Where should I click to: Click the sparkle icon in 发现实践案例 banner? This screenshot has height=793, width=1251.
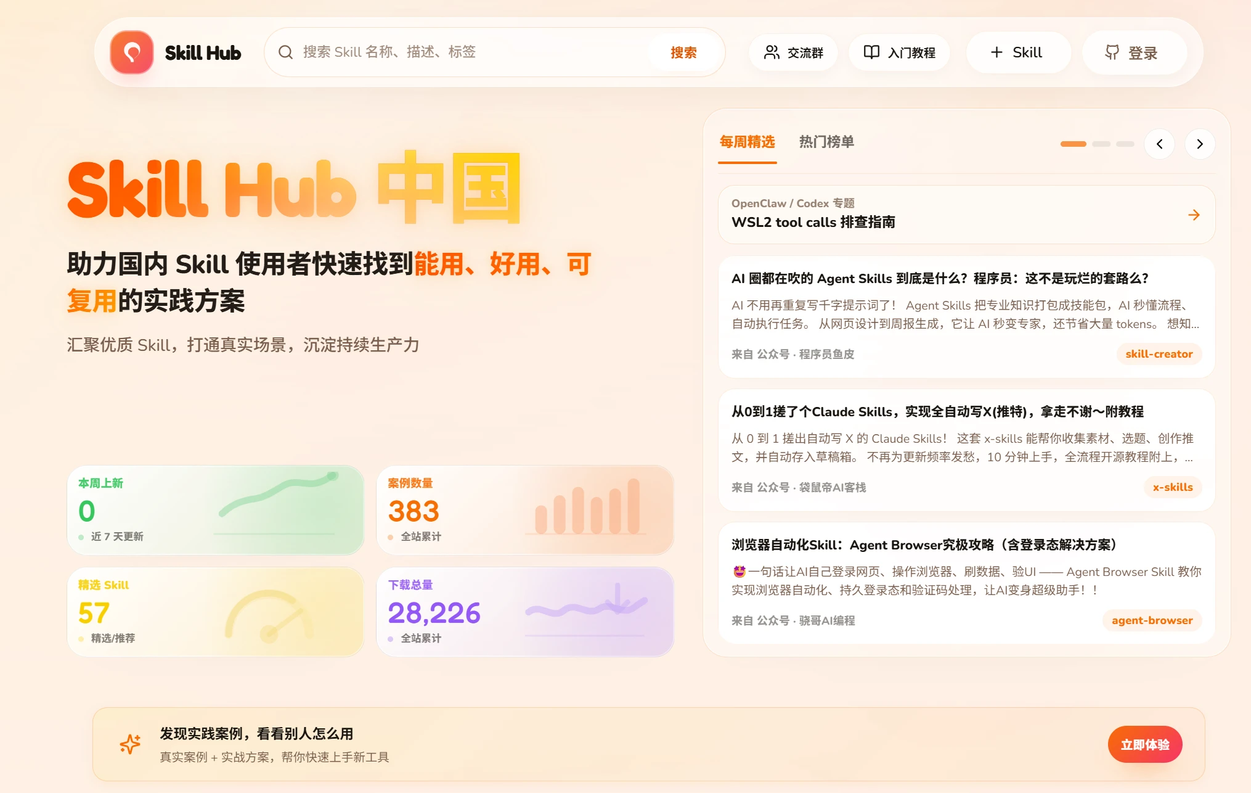[x=130, y=744]
